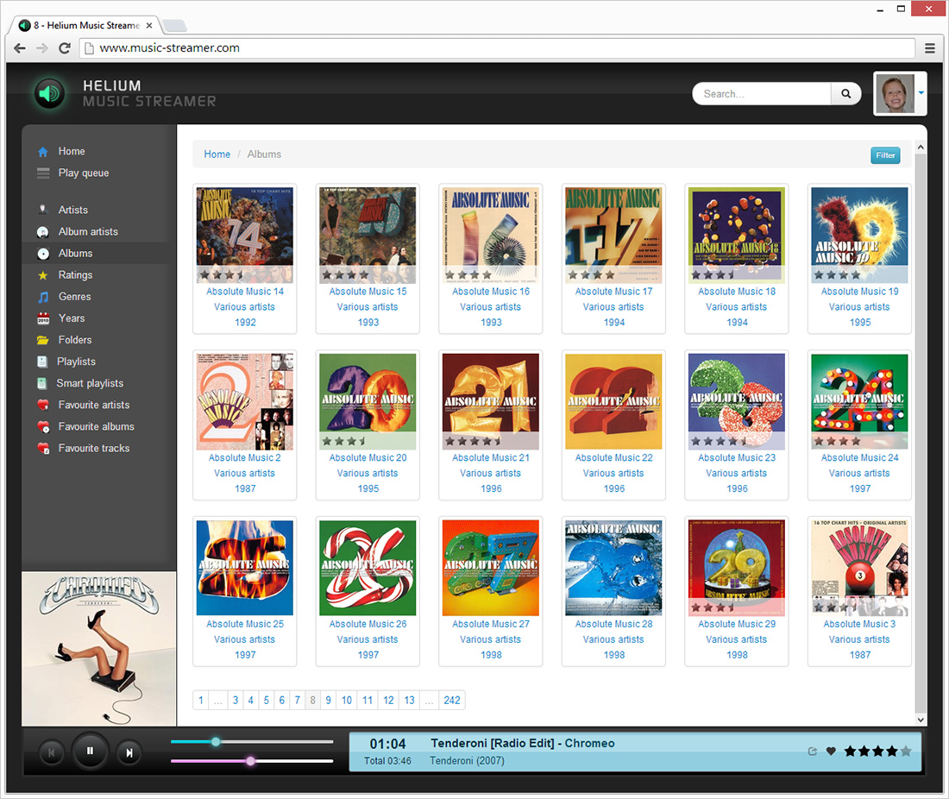Screen dimensions: 949x799
Task: Open the Chromeo album cover thumbnail
Action: 98,648
